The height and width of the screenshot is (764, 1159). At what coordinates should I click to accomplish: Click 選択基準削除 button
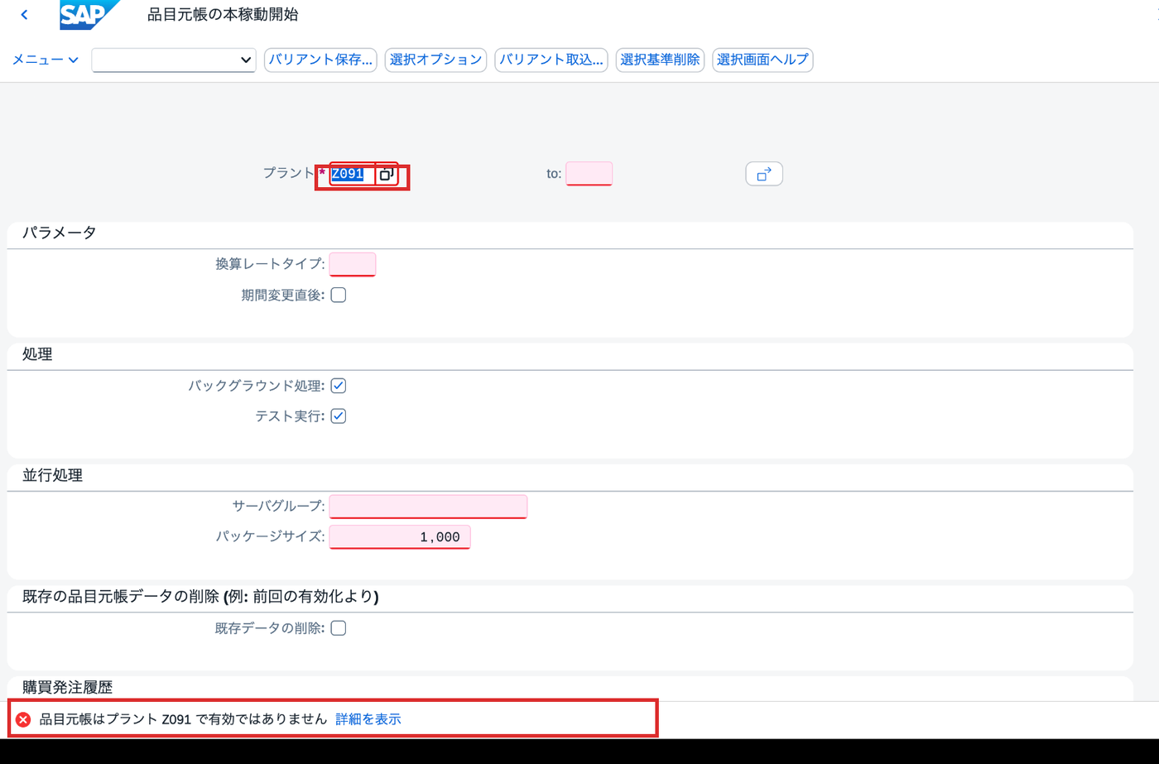pos(660,60)
